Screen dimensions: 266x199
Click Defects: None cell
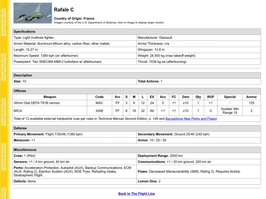[75, 181]
